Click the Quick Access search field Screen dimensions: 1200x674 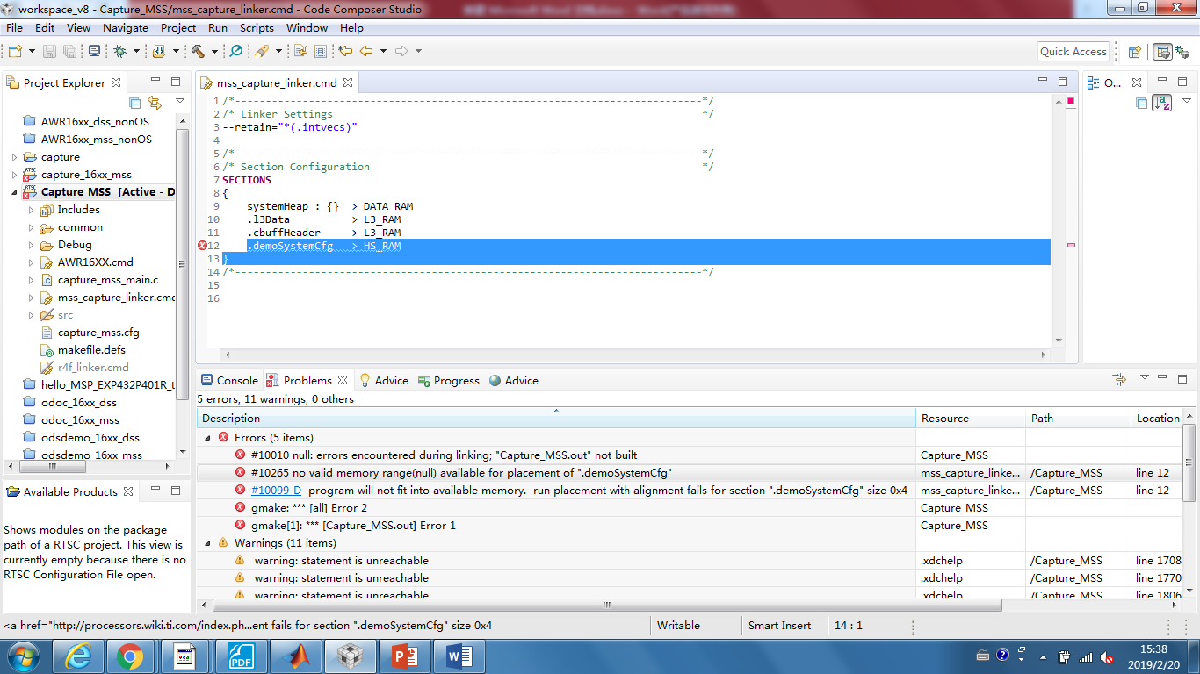pos(1073,52)
